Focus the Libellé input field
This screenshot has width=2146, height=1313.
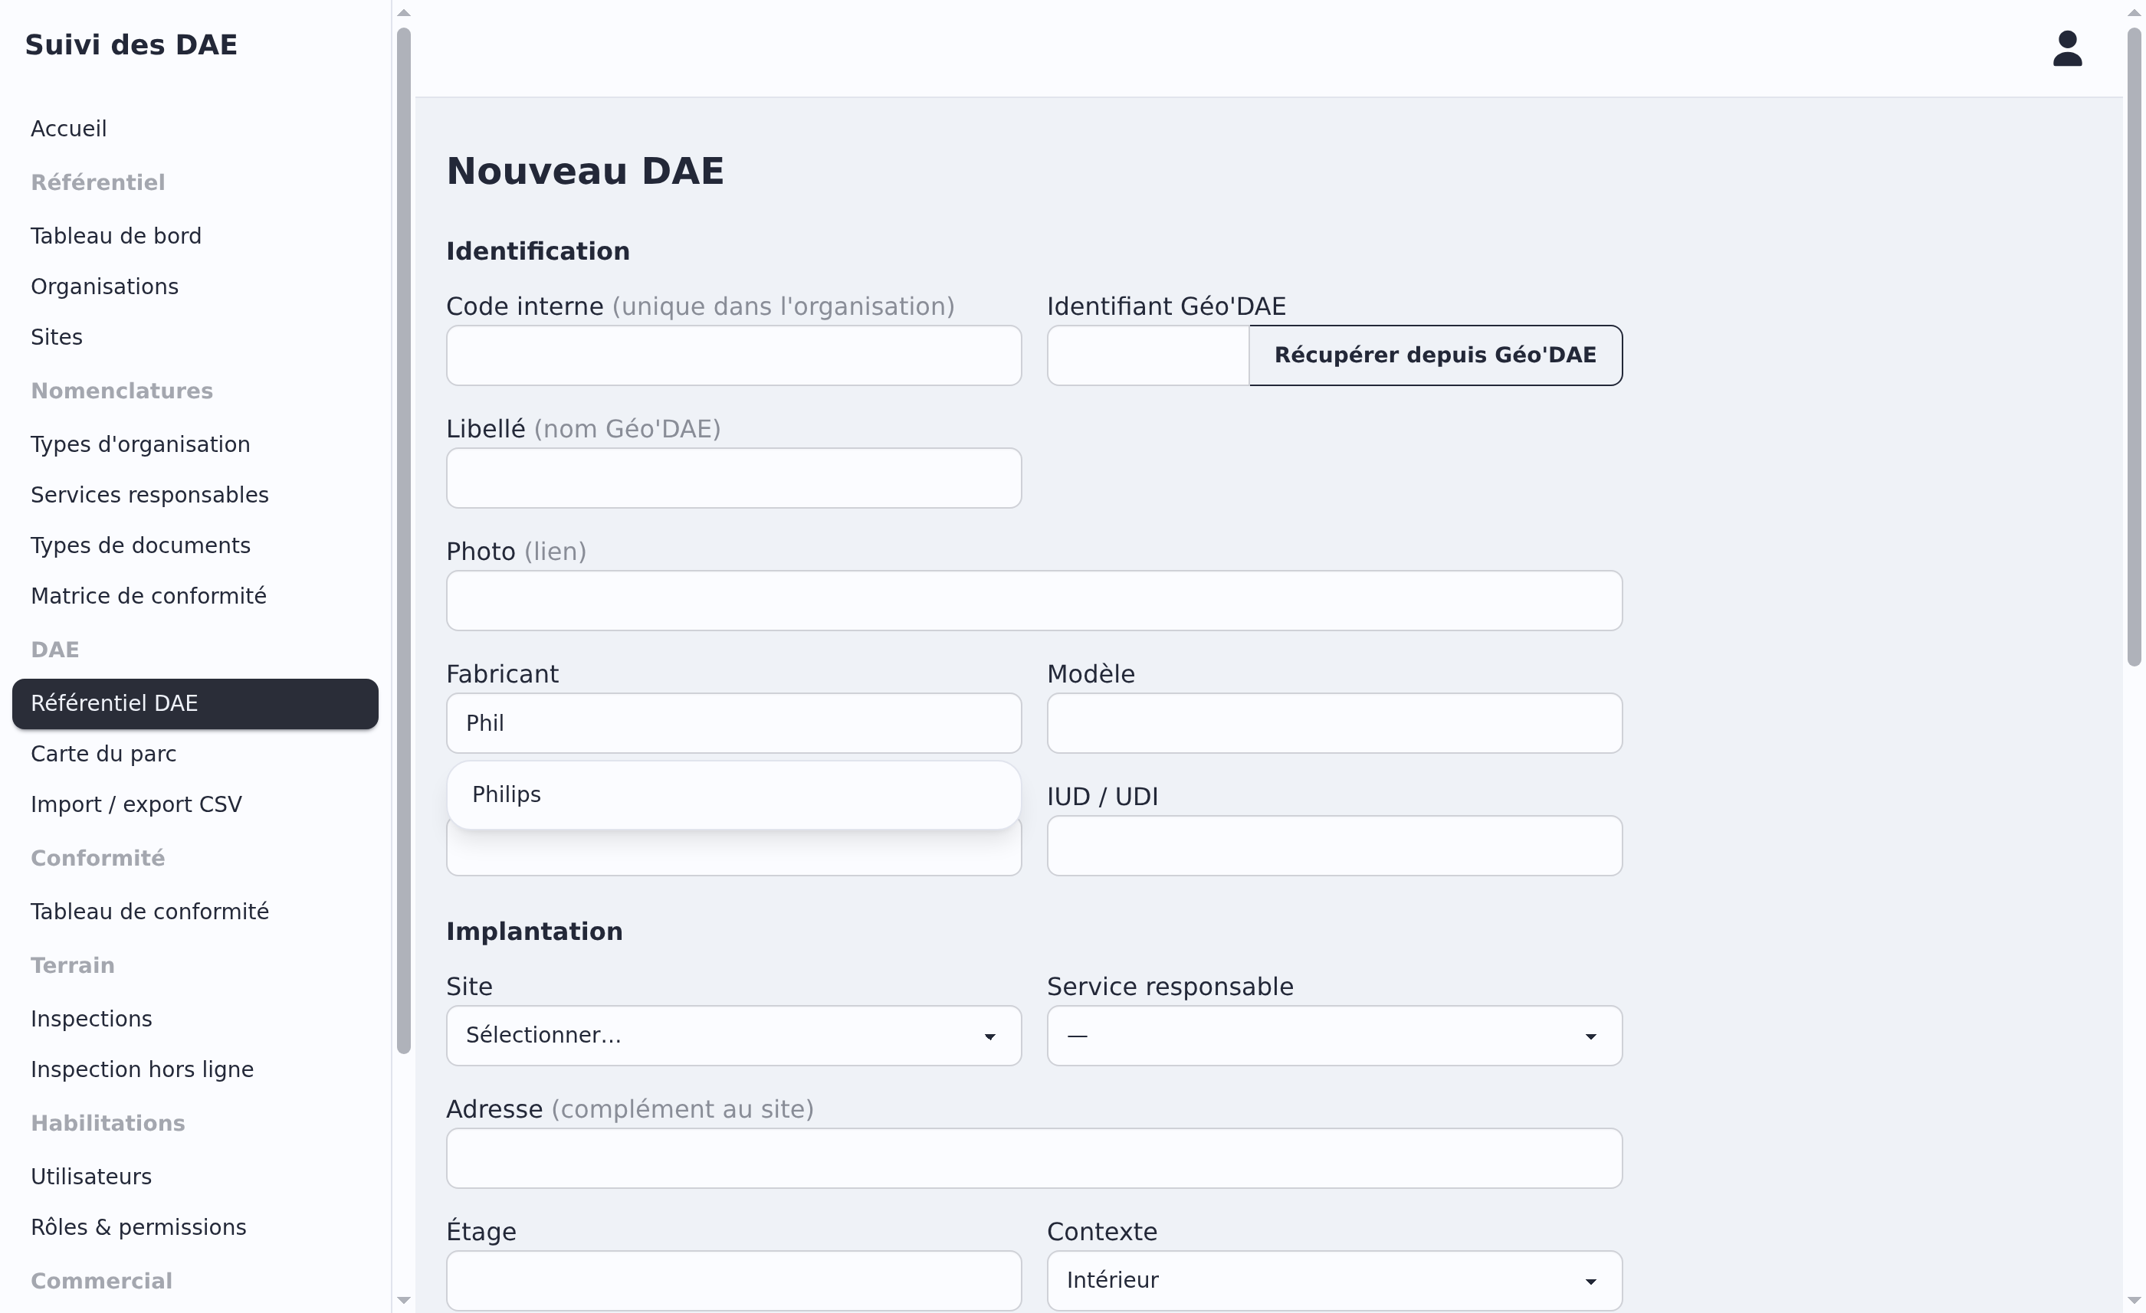[x=733, y=478]
